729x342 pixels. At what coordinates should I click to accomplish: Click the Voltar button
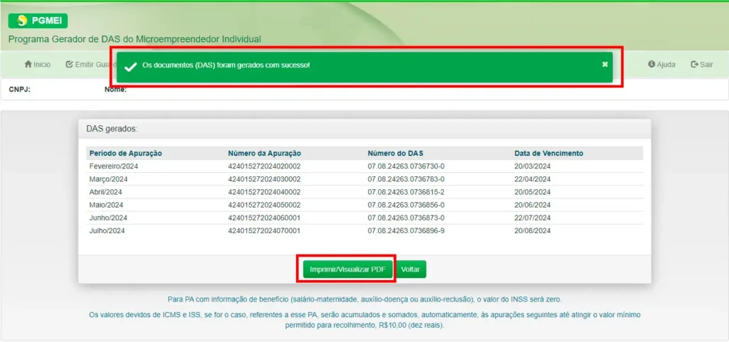click(x=410, y=270)
